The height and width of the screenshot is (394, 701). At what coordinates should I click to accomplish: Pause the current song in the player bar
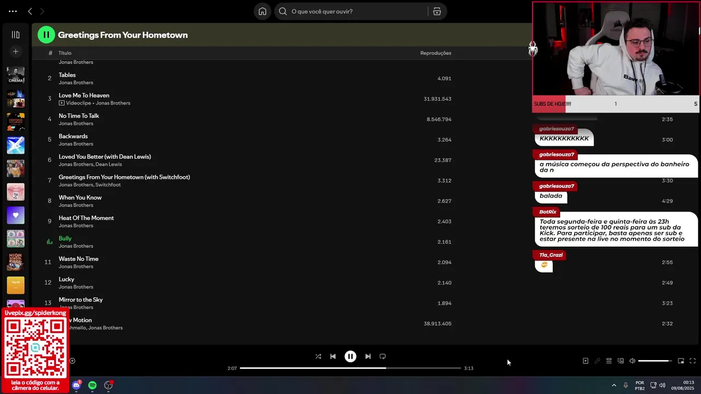[350, 356]
